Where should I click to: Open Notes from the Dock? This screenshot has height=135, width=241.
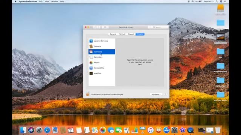(79, 130)
